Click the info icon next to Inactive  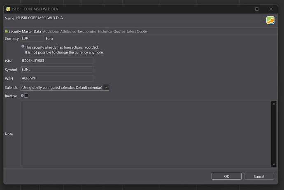click(x=22, y=96)
